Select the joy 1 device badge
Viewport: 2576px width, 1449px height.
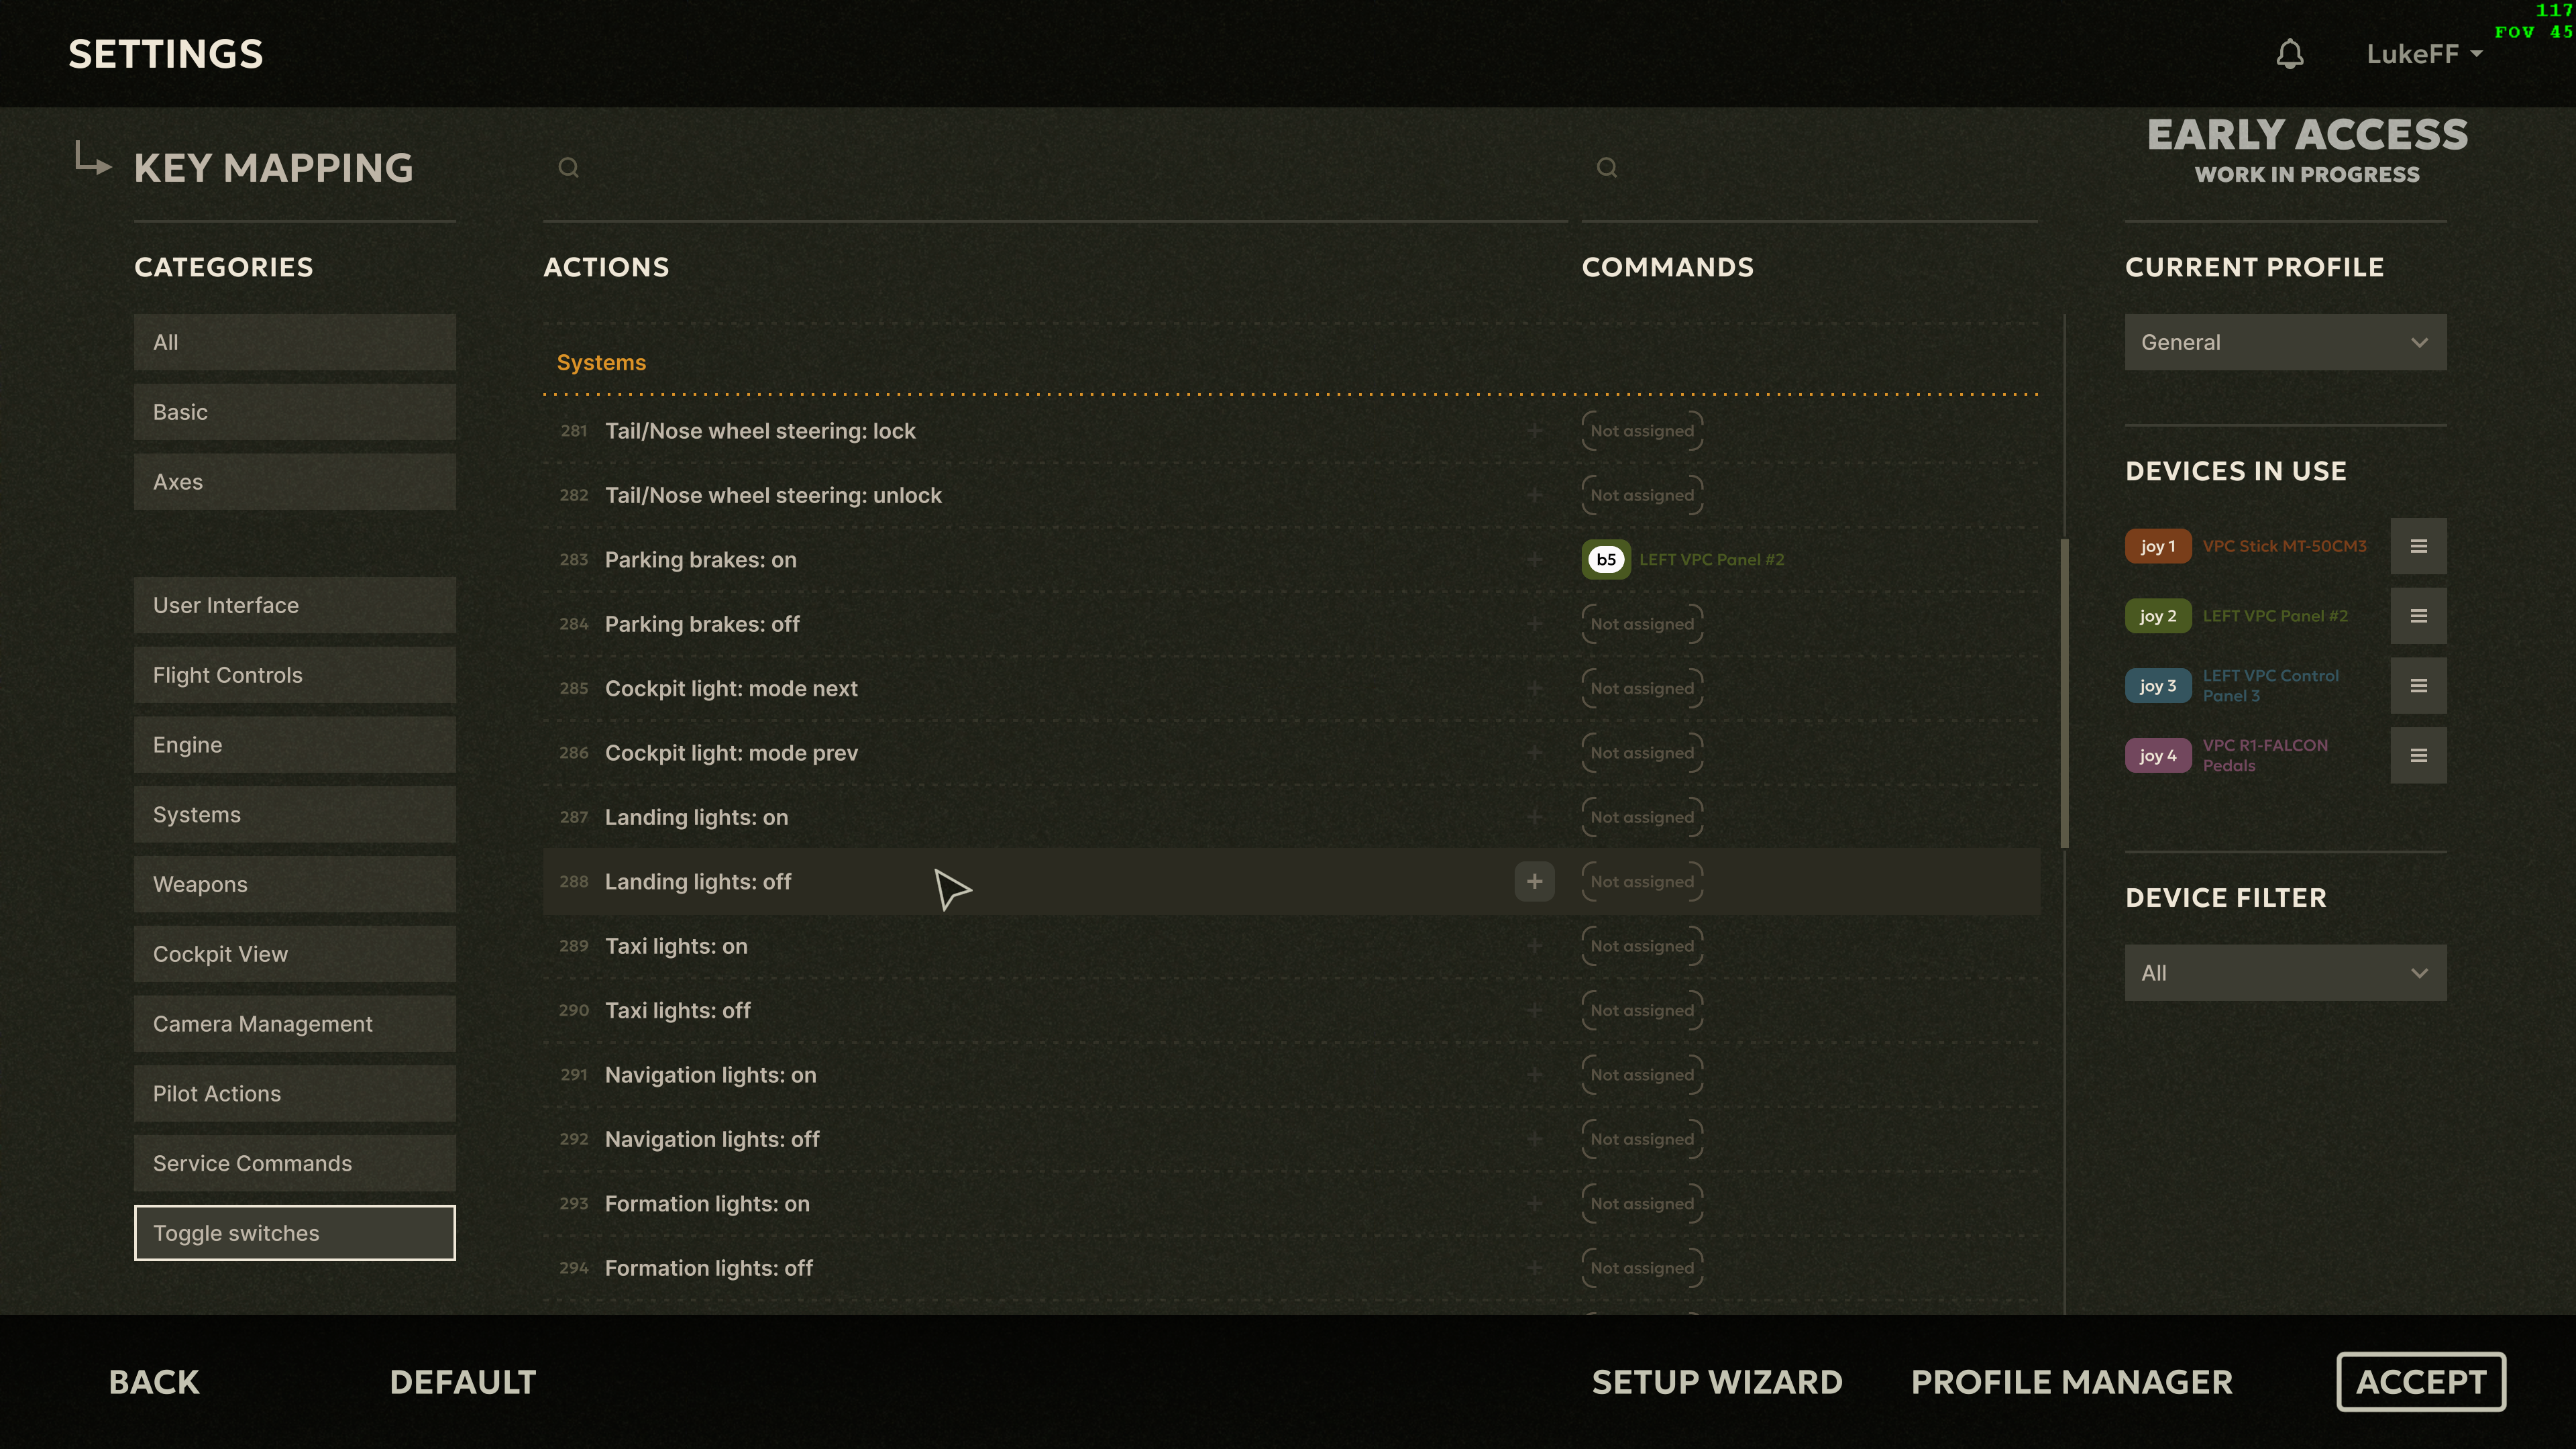coord(2157,546)
